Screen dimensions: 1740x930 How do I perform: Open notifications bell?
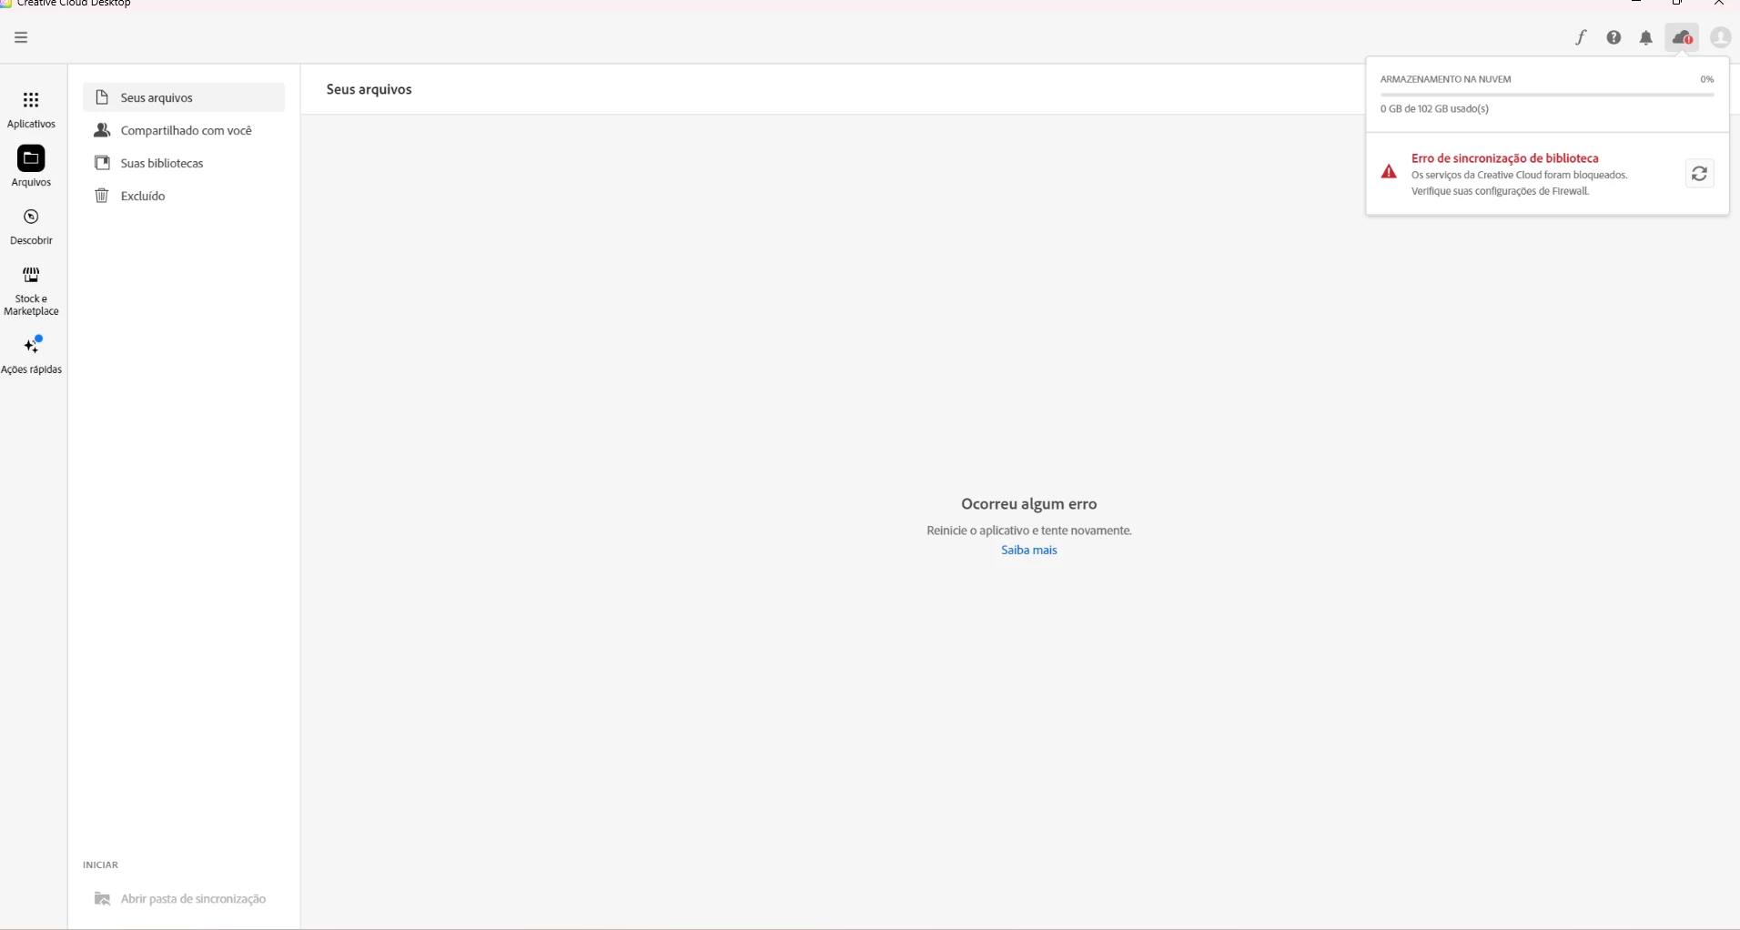click(1646, 38)
